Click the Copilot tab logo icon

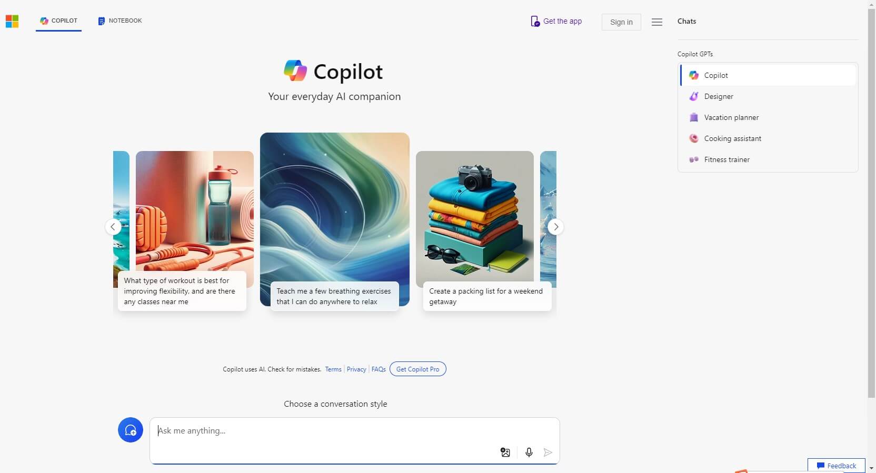(x=44, y=21)
